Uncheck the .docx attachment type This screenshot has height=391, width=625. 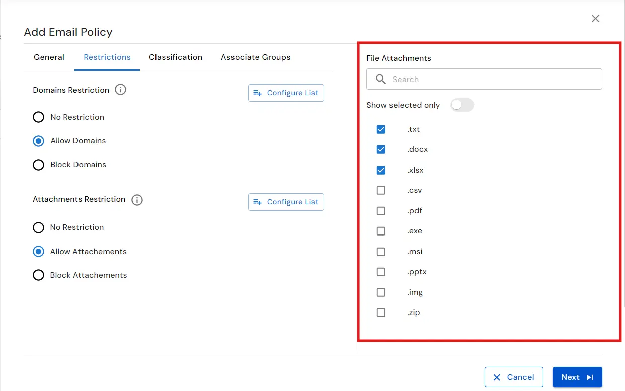click(x=381, y=149)
